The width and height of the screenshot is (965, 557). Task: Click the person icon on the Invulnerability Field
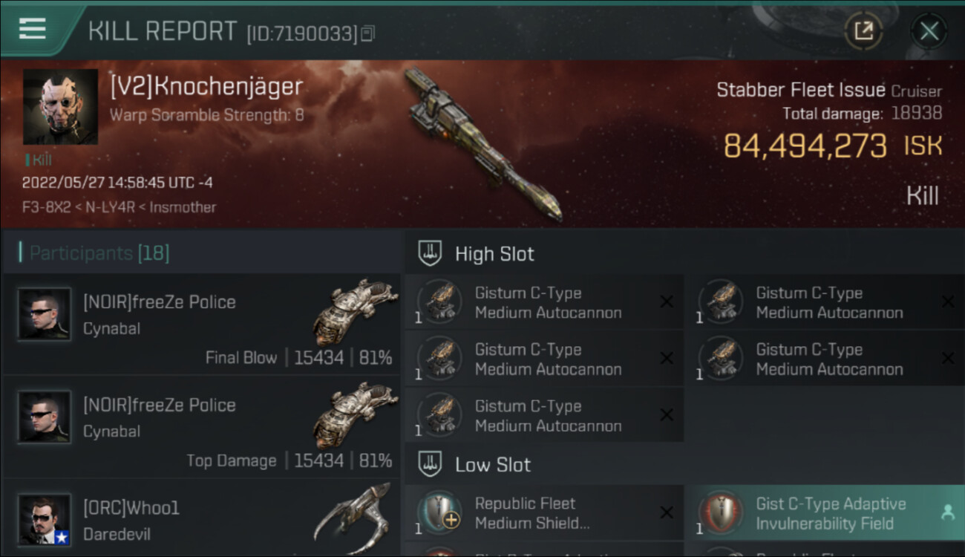click(947, 512)
